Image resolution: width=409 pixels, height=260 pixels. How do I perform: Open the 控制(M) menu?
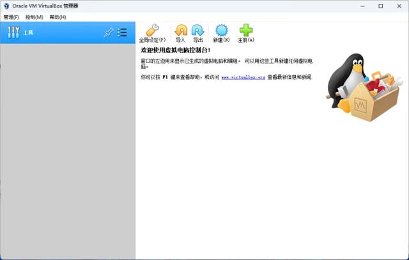point(34,17)
